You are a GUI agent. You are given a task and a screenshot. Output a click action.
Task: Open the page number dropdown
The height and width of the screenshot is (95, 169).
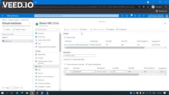click(13, 88)
